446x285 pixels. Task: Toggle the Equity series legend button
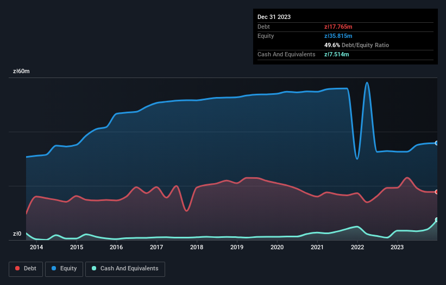click(64, 269)
